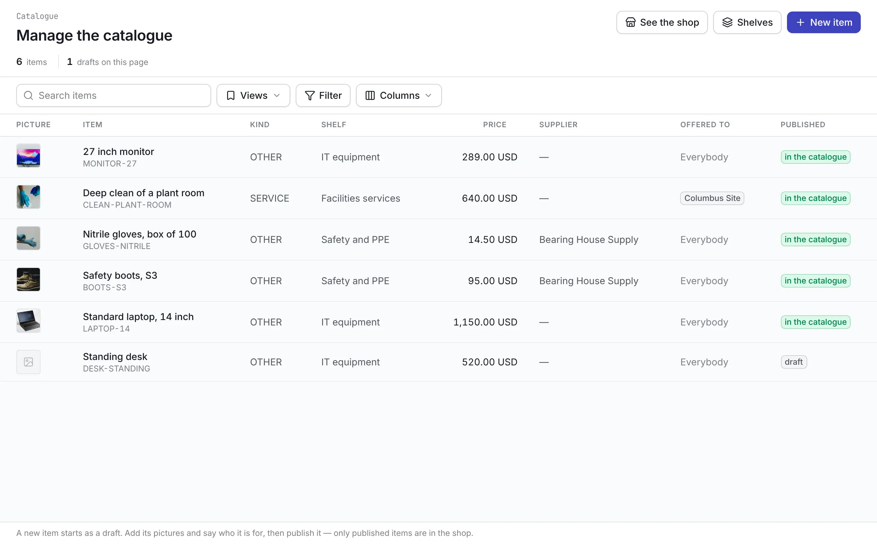Click the columns icon beside Columns label
Image resolution: width=877 pixels, height=544 pixels.
click(370, 95)
